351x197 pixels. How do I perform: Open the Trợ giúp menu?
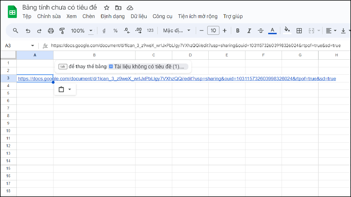coord(233,16)
